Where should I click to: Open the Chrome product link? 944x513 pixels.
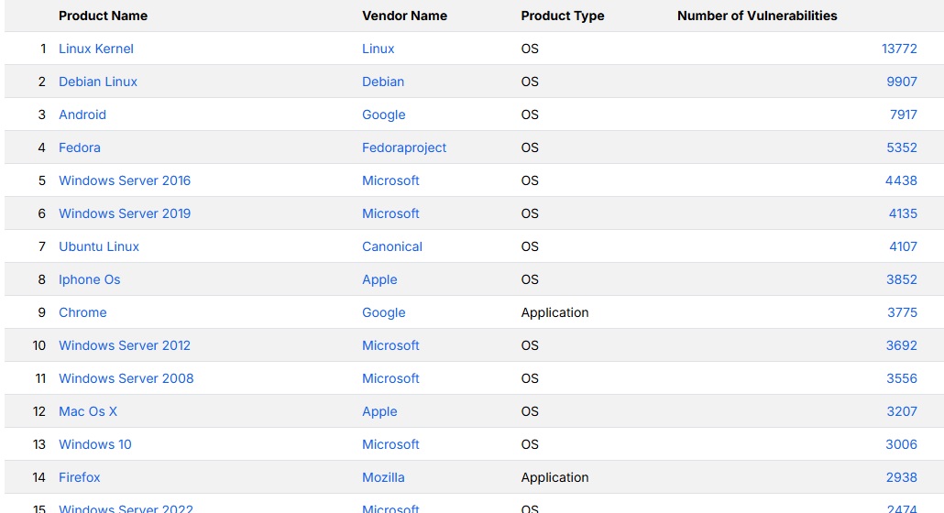tap(82, 312)
